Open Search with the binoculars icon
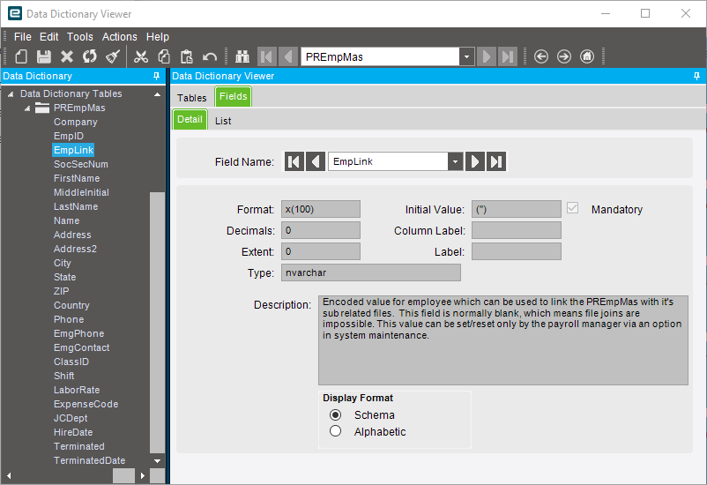 pyautogui.click(x=242, y=56)
